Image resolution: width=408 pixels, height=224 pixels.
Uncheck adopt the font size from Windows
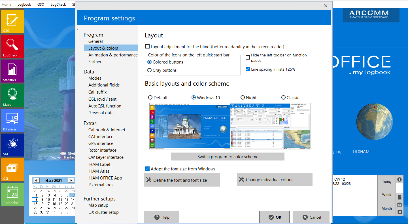click(147, 169)
